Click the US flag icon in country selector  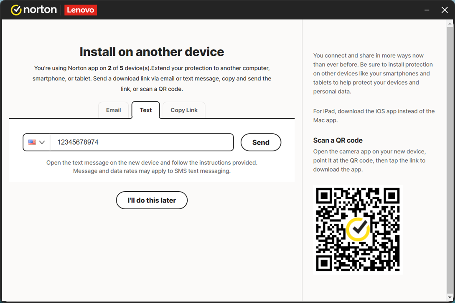32,142
